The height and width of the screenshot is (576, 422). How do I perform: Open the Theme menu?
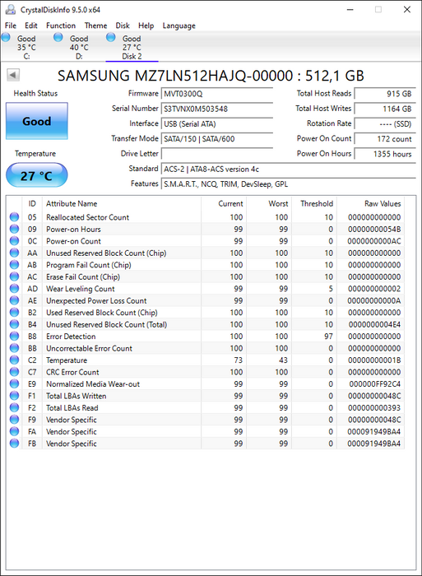[x=95, y=26]
